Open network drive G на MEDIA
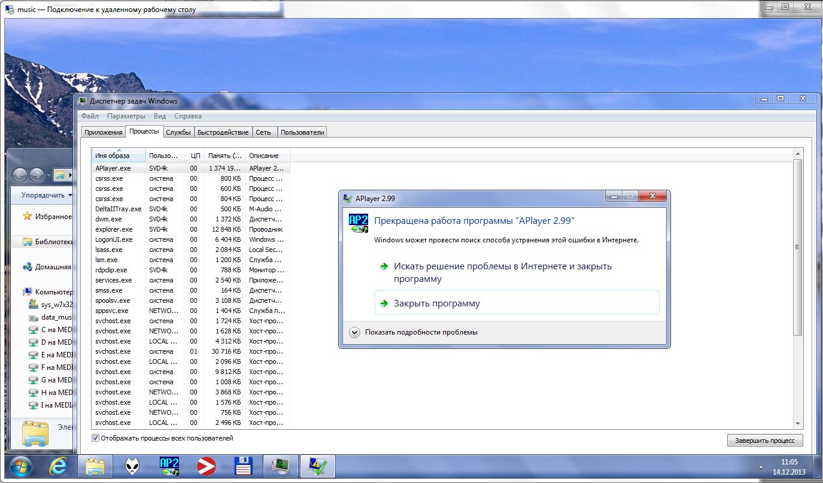Image resolution: width=823 pixels, height=483 pixels. coord(50,380)
